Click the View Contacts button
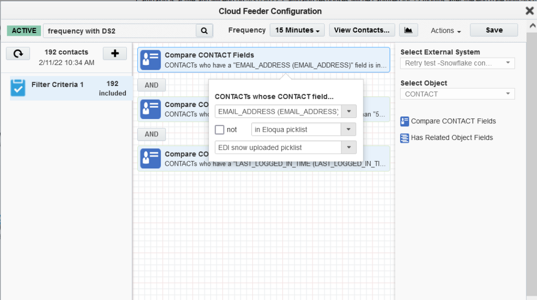The height and width of the screenshot is (300, 537). click(362, 30)
